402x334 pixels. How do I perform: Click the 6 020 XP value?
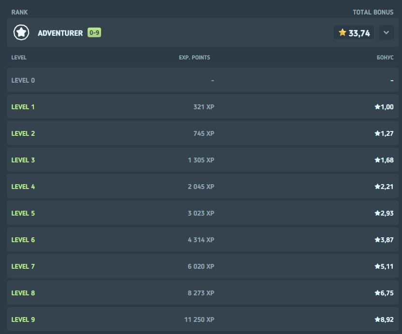[x=201, y=267]
